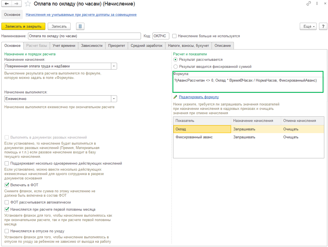Screen dimensions: 328x247
Task: Expand the Назначение начисления dropdown
Action: click(x=114, y=66)
